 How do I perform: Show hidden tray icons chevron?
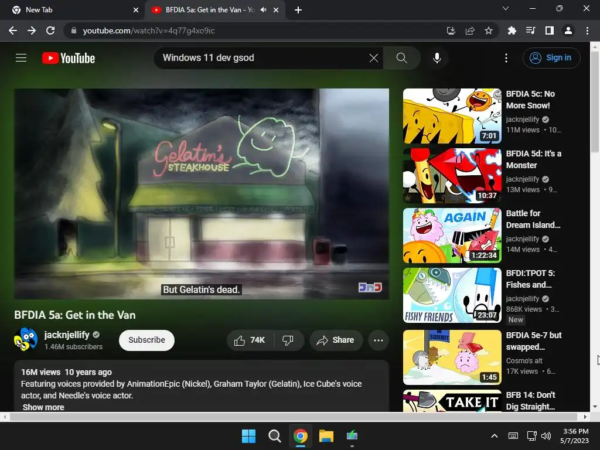click(495, 435)
